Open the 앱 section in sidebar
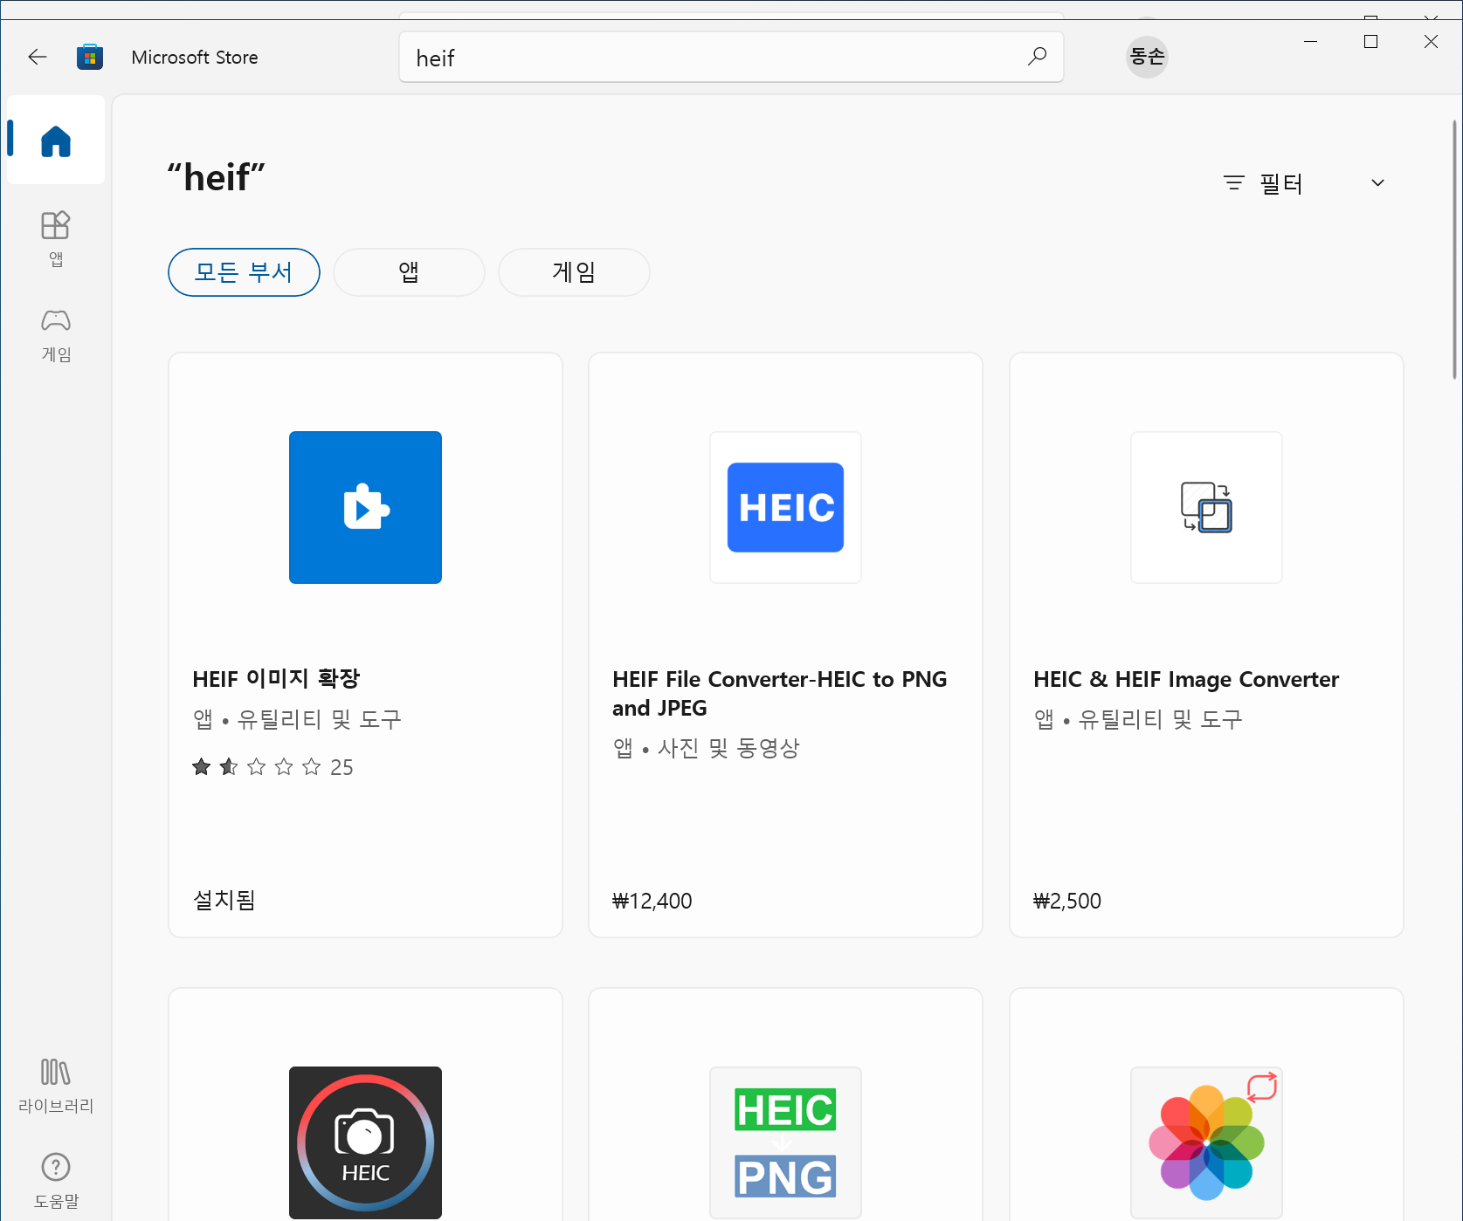 pyautogui.click(x=56, y=239)
